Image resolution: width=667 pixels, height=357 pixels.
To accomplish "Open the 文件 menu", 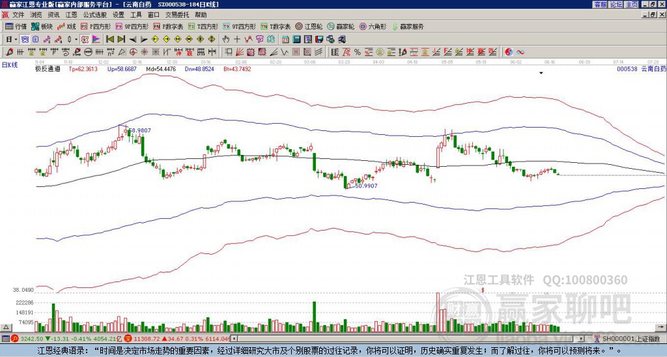I will (x=18, y=15).
